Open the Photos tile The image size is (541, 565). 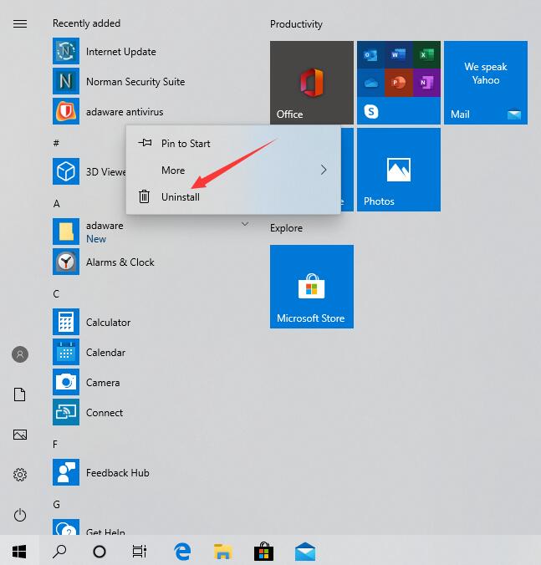pos(399,170)
